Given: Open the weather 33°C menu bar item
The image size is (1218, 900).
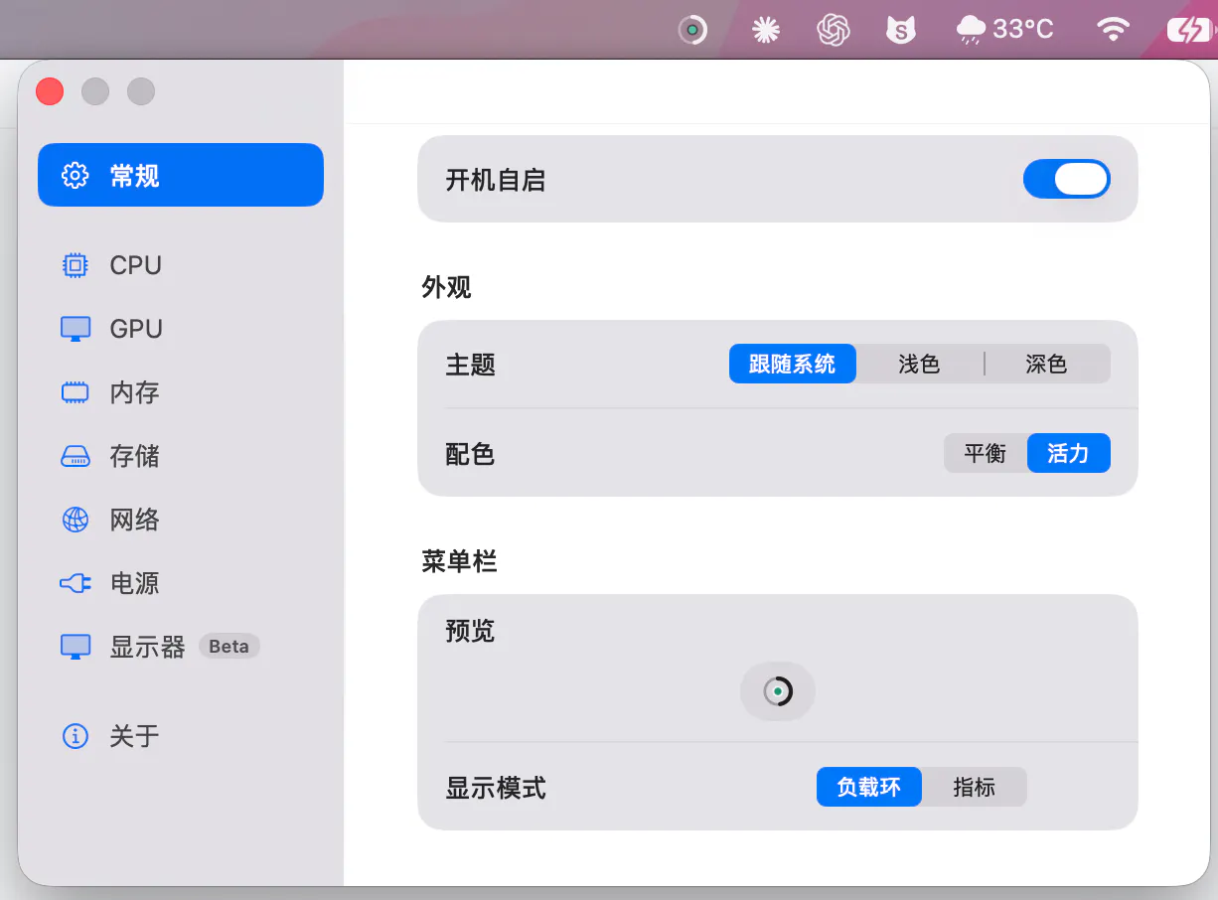Looking at the screenshot, I should [x=1004, y=30].
